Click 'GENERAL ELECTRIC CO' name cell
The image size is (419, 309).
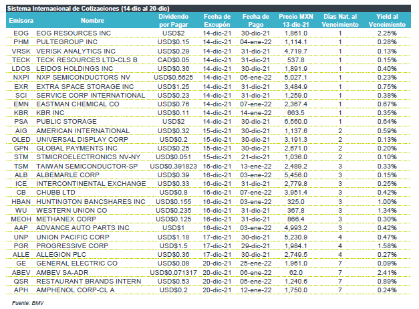point(77,264)
